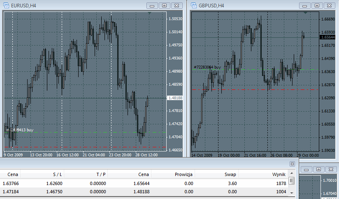
Task: Click the 19 Oct 00:00 time label on GBPUSD
Action: pos(228,155)
